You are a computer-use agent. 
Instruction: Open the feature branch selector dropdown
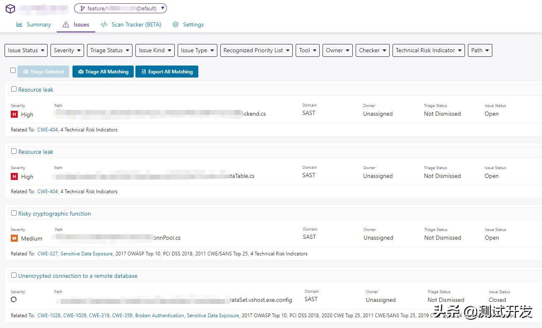120,8
